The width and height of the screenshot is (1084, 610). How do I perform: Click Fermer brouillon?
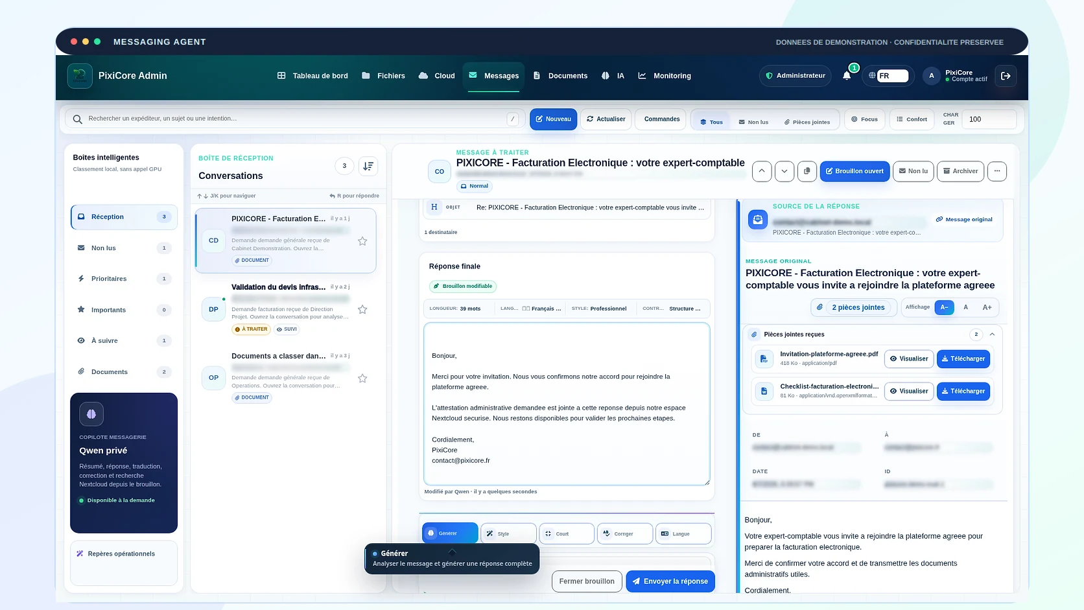[x=587, y=581]
